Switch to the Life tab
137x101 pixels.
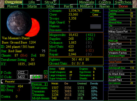(x=32, y=2)
